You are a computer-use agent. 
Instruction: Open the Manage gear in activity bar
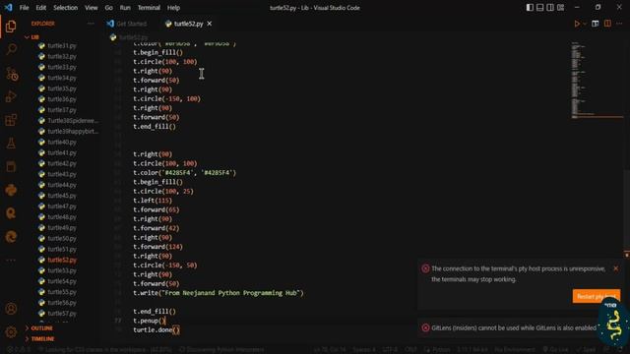pos(11,332)
